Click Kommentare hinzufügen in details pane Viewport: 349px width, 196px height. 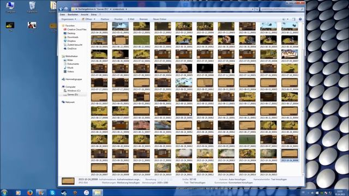coord(240,183)
